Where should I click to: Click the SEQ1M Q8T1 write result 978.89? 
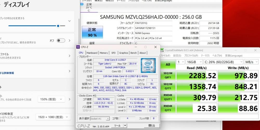point(238,75)
